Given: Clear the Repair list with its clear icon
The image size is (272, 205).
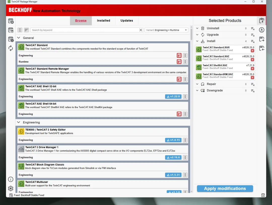Looking at the screenshot, I should (x=253, y=84).
